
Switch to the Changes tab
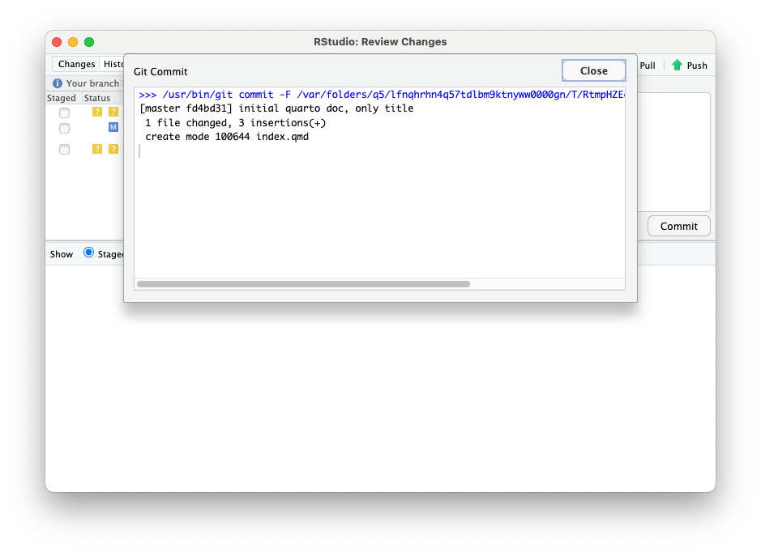(x=76, y=65)
